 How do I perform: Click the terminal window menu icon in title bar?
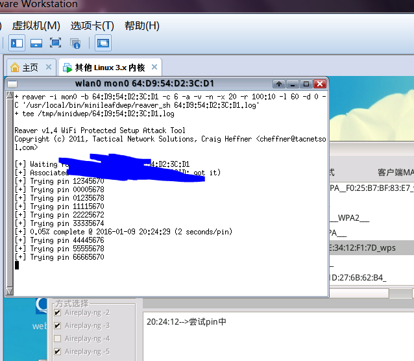pyautogui.click(x=12, y=84)
